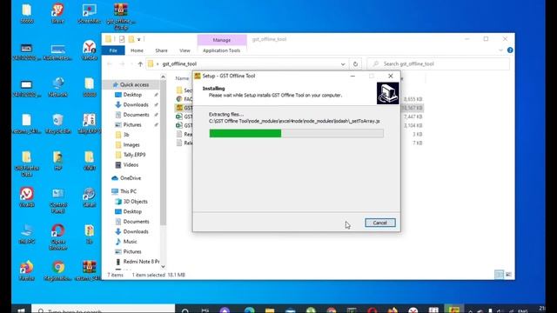This screenshot has height=313, width=557.
Task: Open Old Firefox Data folder on desktop
Action: pos(27,164)
